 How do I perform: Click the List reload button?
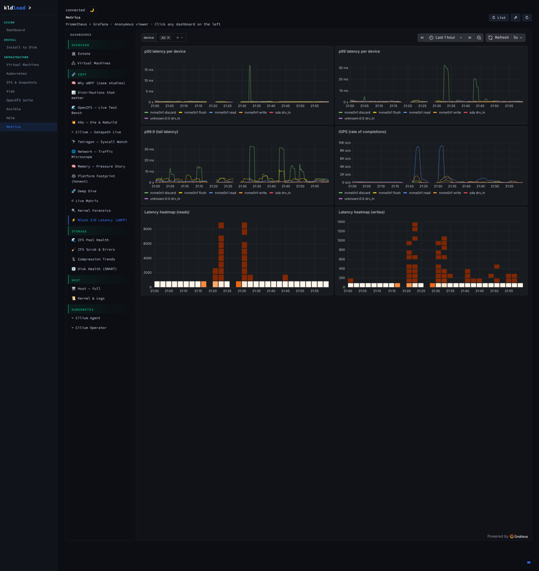[x=499, y=17]
